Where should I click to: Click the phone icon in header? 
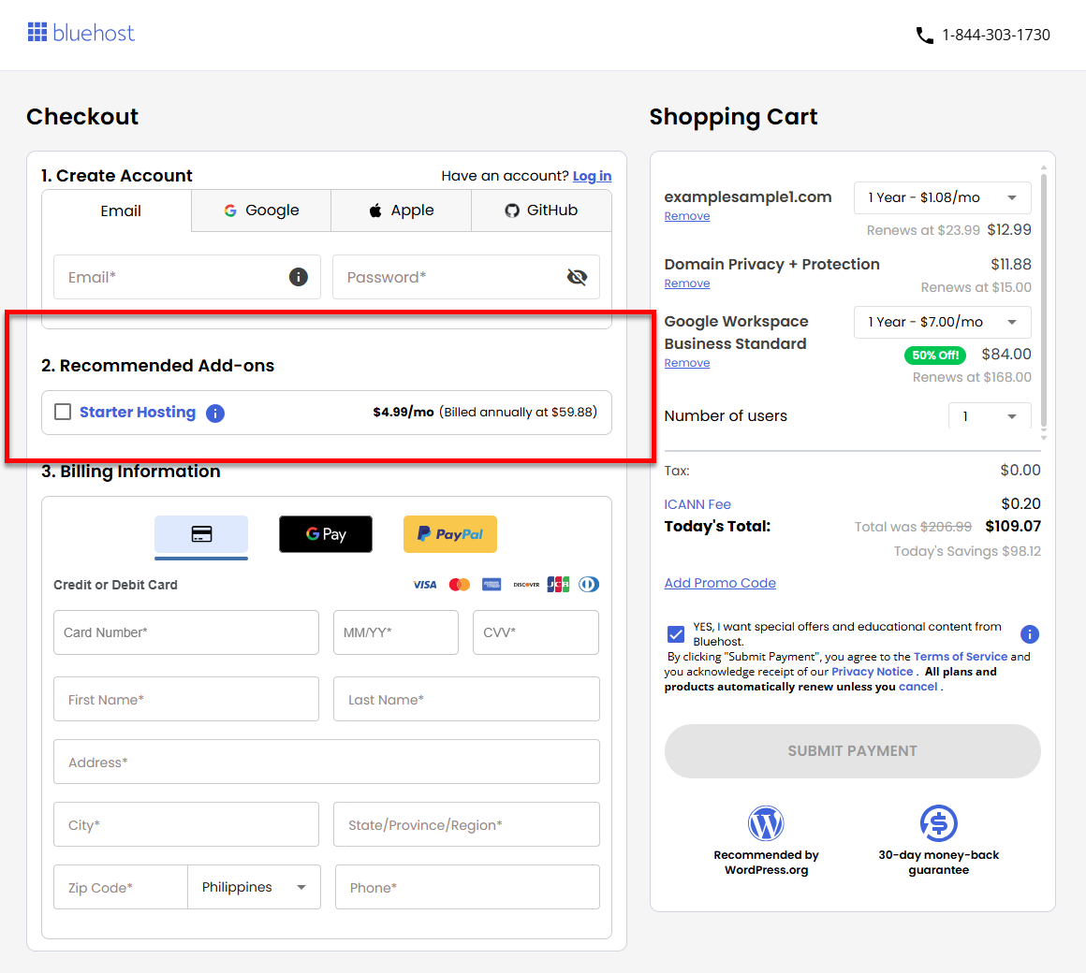pyautogui.click(x=925, y=36)
